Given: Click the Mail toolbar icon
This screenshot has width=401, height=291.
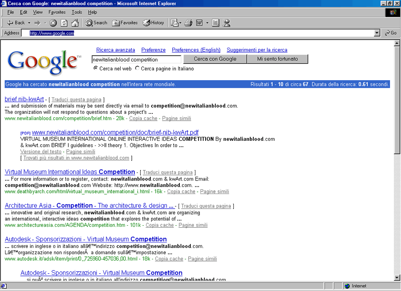Looking at the screenshot, I should (175, 23).
